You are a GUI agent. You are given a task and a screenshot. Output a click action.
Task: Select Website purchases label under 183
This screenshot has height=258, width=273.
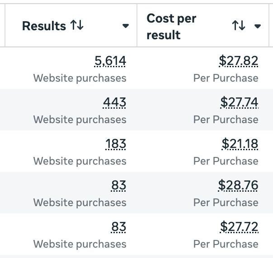pos(80,161)
